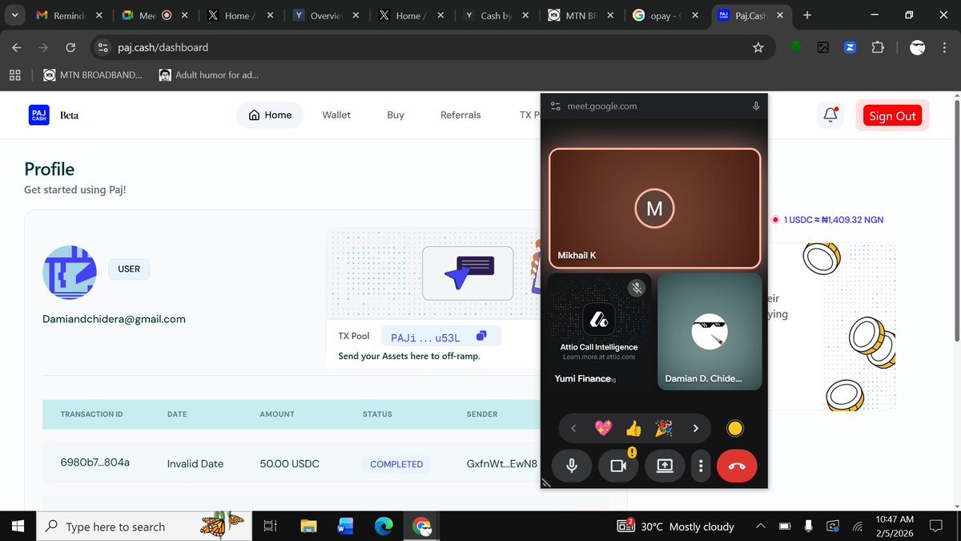The image size is (961, 541).
Task: Click the paj.cash/dashboard address bar
Action: click(x=432, y=48)
